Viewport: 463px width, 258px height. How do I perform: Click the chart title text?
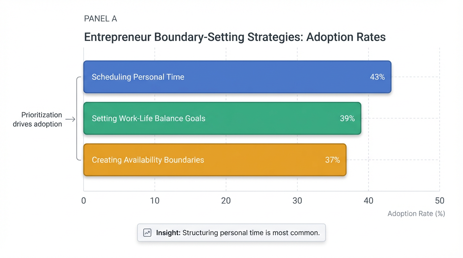coord(235,37)
